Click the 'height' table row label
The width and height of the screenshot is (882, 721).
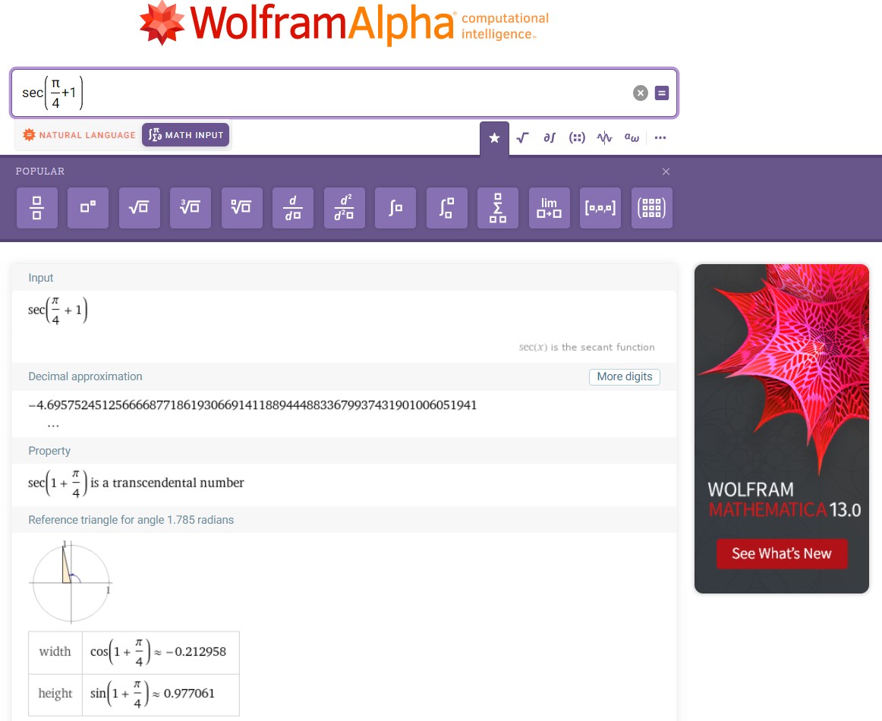pos(55,694)
